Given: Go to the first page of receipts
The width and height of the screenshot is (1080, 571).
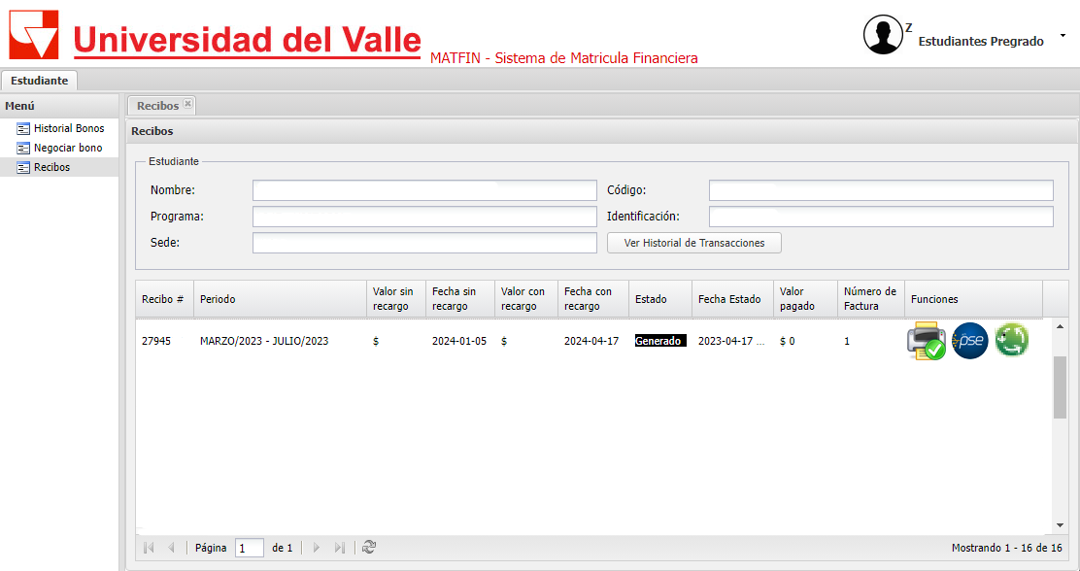Looking at the screenshot, I should click(x=149, y=548).
